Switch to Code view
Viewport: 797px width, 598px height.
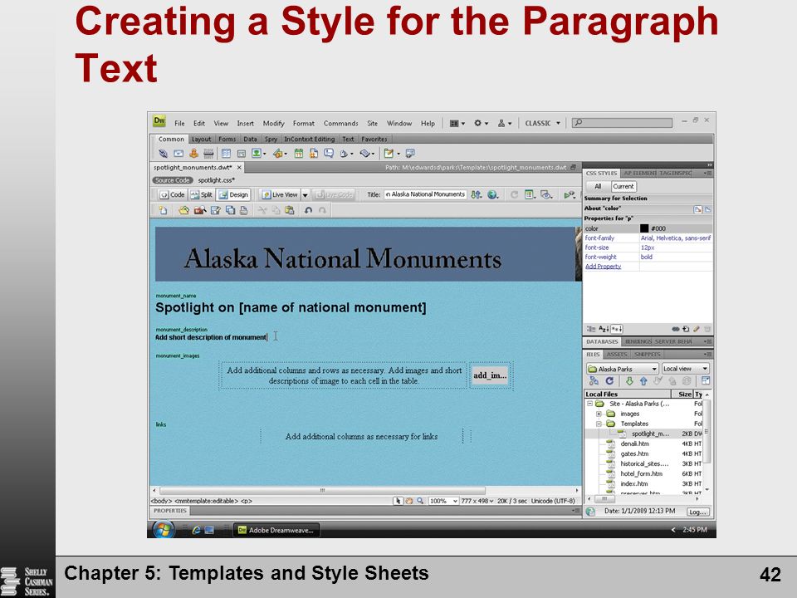172,194
